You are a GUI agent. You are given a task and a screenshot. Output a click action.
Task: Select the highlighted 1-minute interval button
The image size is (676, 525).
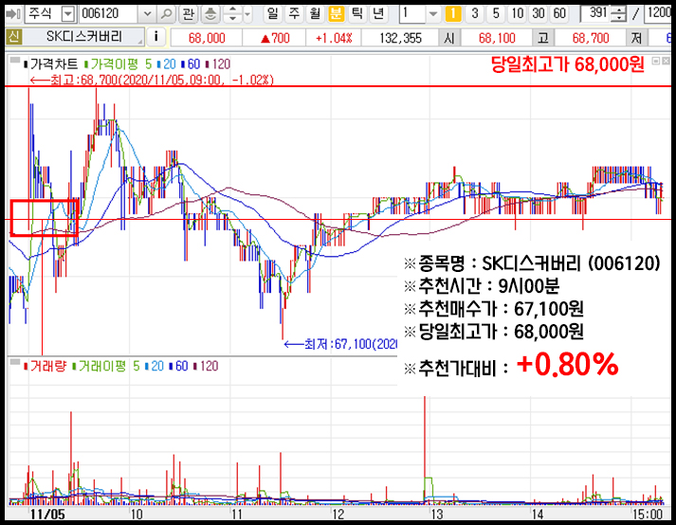pyautogui.click(x=453, y=14)
